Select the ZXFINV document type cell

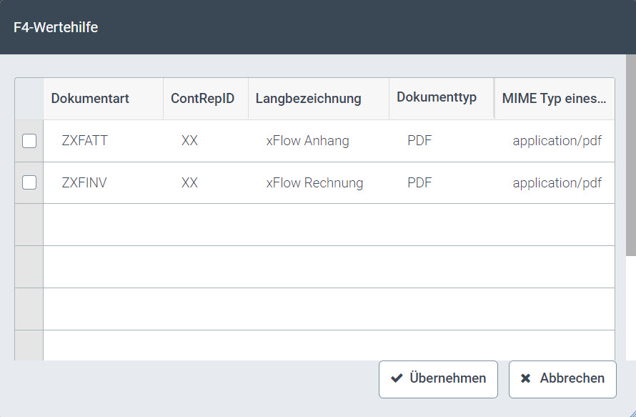click(84, 183)
